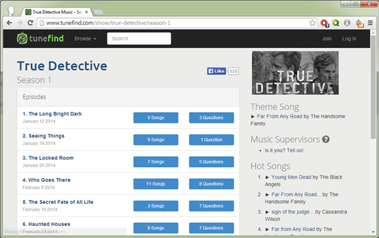This screenshot has height=238, width=379.
Task: Click the Episodes panel header
Action: click(x=128, y=97)
